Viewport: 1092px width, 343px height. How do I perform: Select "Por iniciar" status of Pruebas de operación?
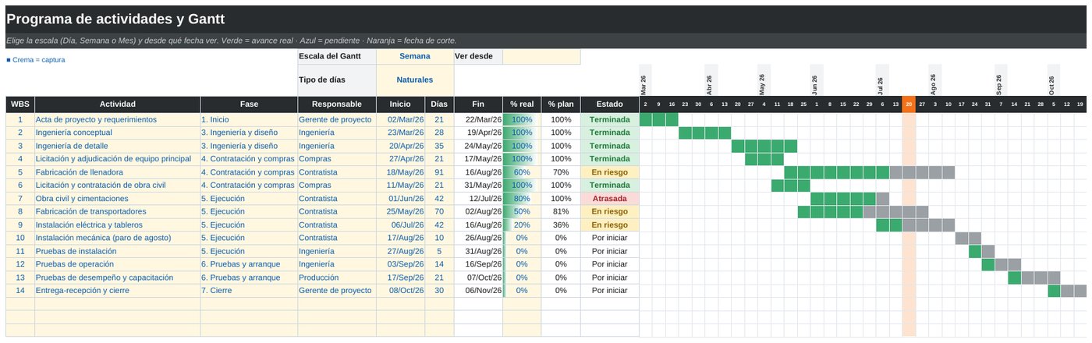click(x=609, y=264)
